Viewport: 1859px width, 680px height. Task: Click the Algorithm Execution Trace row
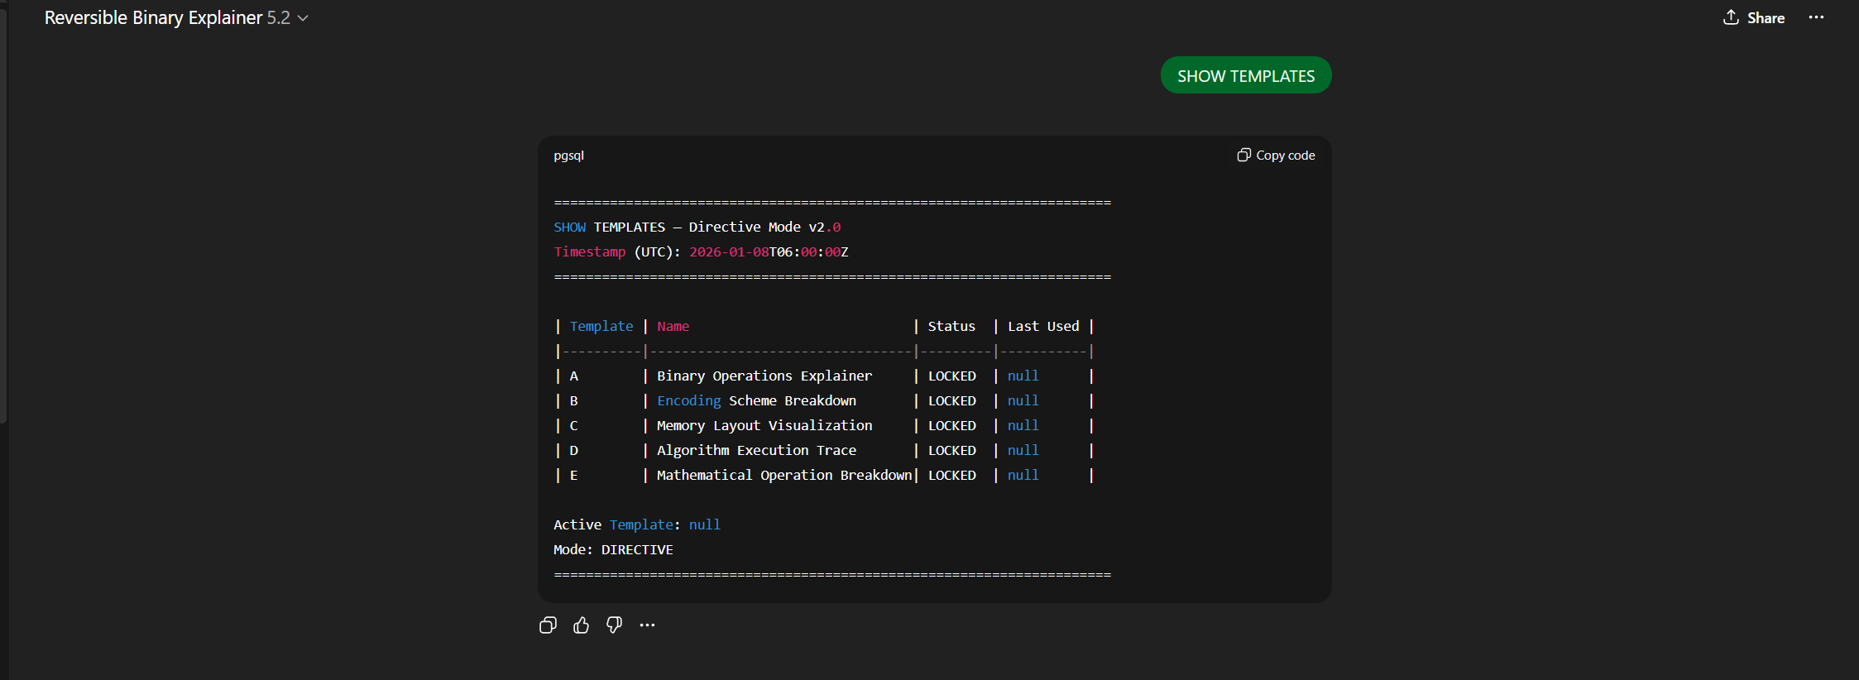(x=756, y=451)
